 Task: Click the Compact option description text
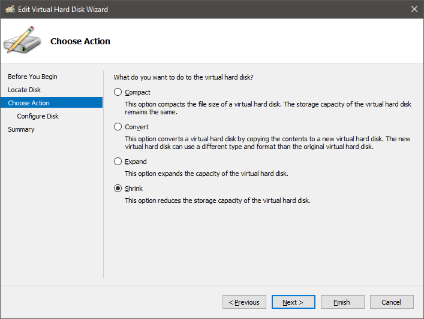click(268, 108)
